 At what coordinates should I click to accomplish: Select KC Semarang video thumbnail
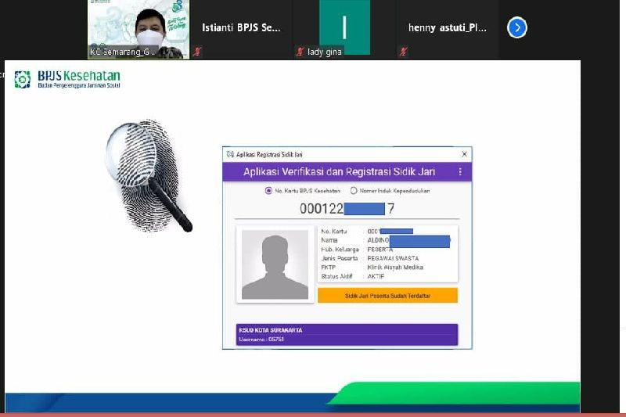[x=139, y=29]
